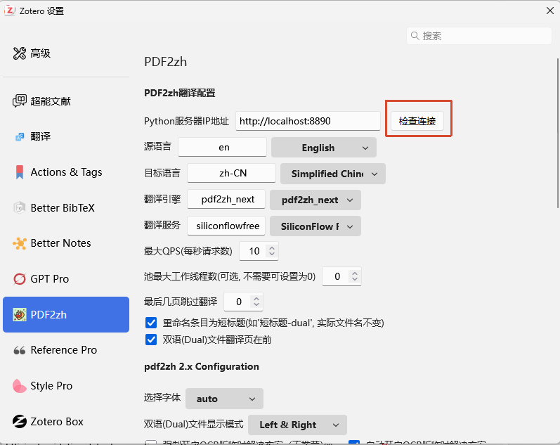Viewport: 560px width, 445px height.
Task: Select the 超能文献 sidebar icon
Action: pos(20,101)
